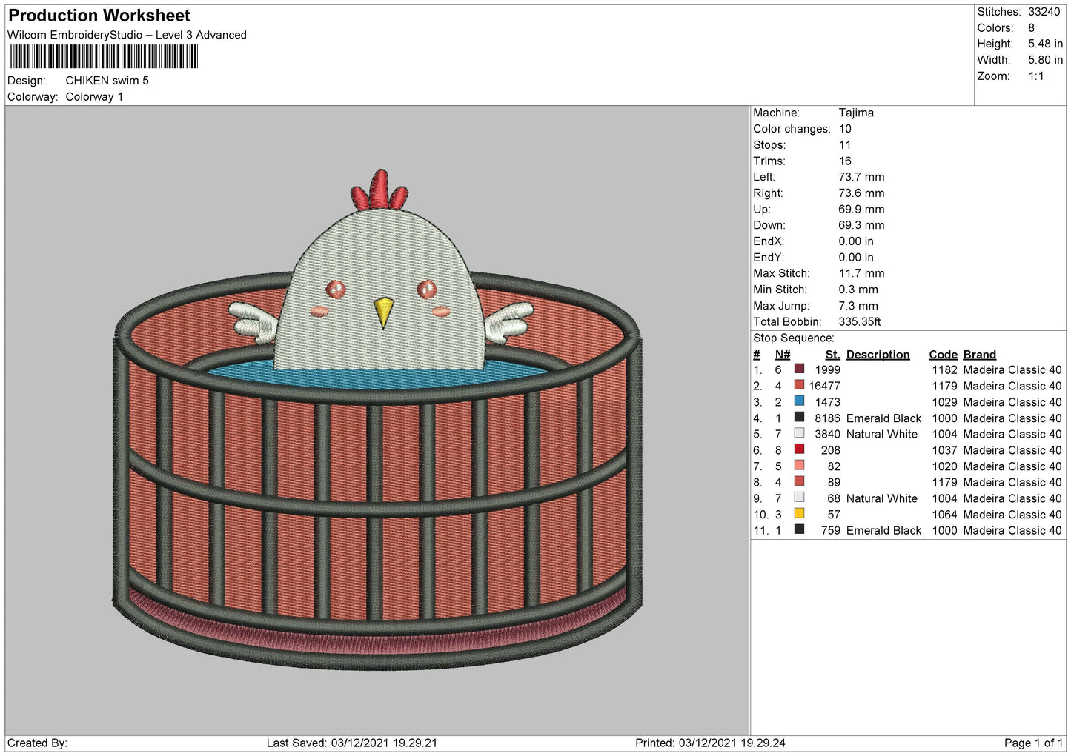The image size is (1071, 756).
Task: Click the Zoom value '1:1'
Action: (x=1035, y=76)
